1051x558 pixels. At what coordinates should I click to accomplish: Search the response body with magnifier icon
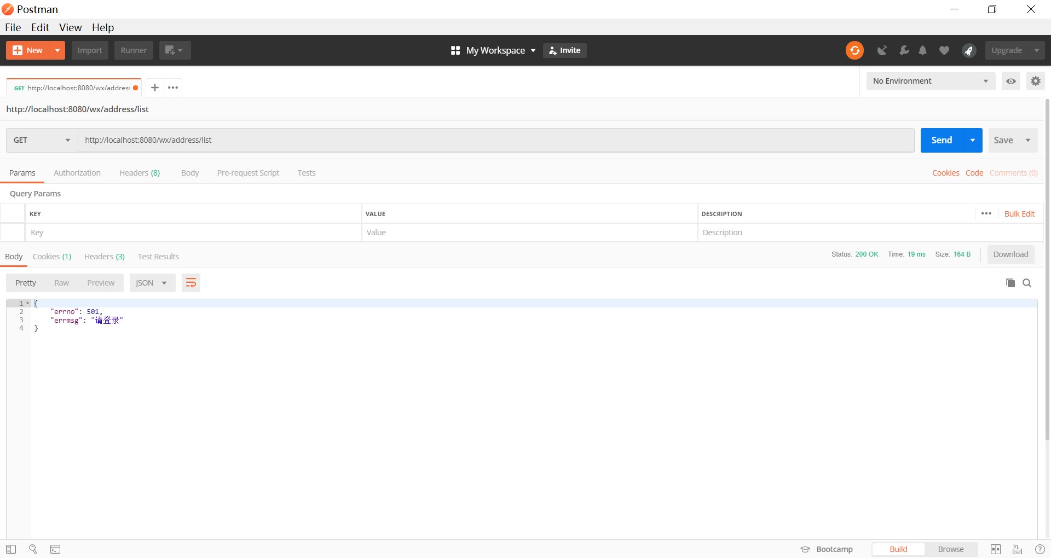(x=1027, y=283)
